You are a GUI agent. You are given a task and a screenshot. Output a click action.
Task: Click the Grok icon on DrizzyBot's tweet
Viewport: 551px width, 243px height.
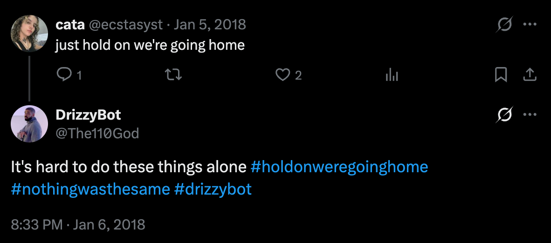505,115
